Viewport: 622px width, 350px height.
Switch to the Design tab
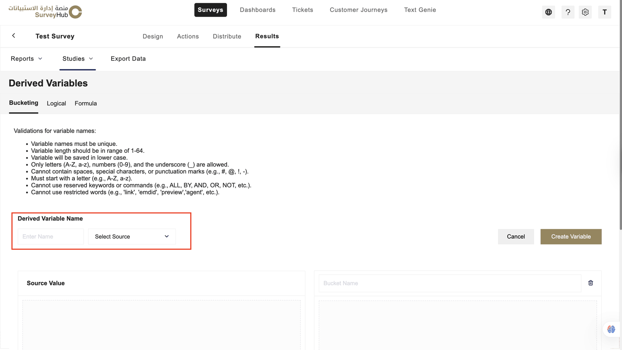(153, 36)
